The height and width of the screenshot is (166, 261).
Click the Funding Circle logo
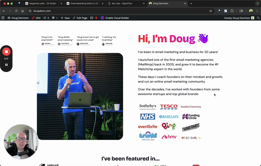[x=191, y=117]
